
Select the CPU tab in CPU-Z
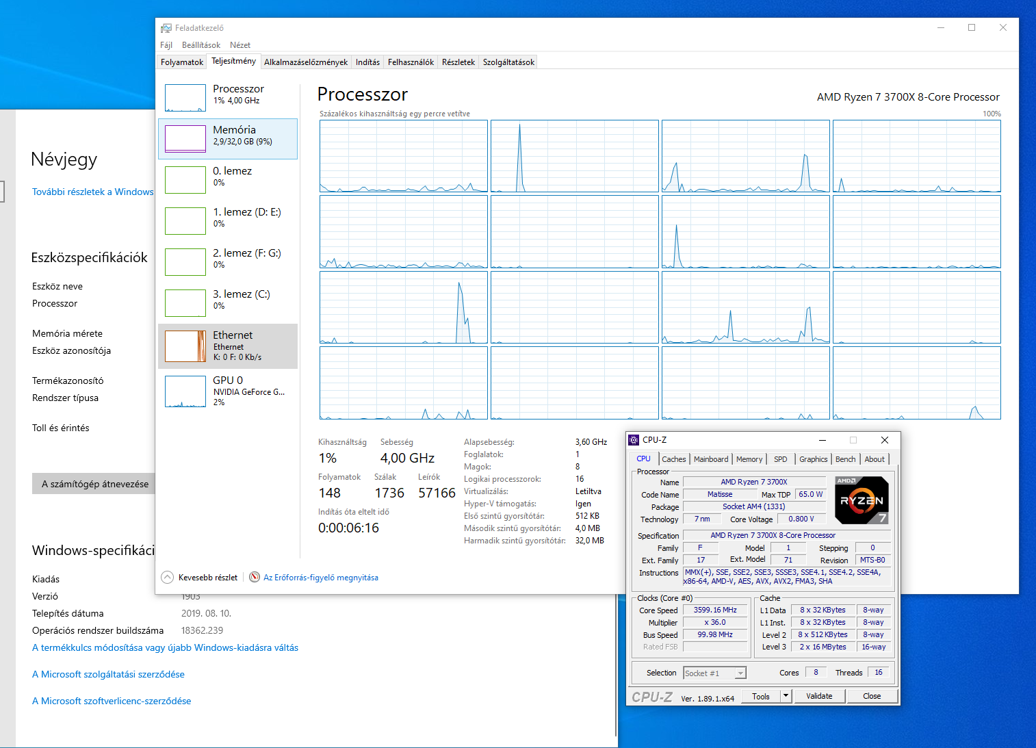[x=644, y=459]
